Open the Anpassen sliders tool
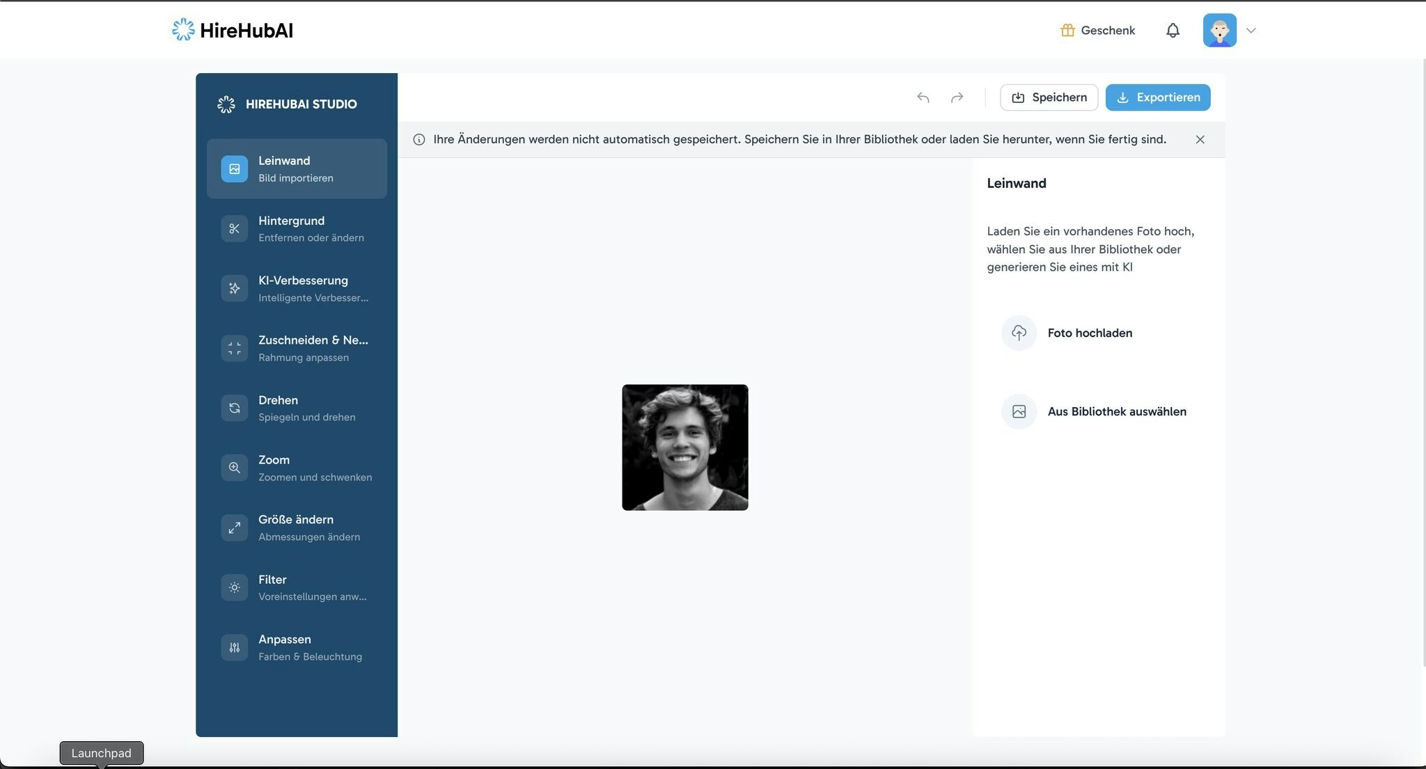 pyautogui.click(x=235, y=647)
